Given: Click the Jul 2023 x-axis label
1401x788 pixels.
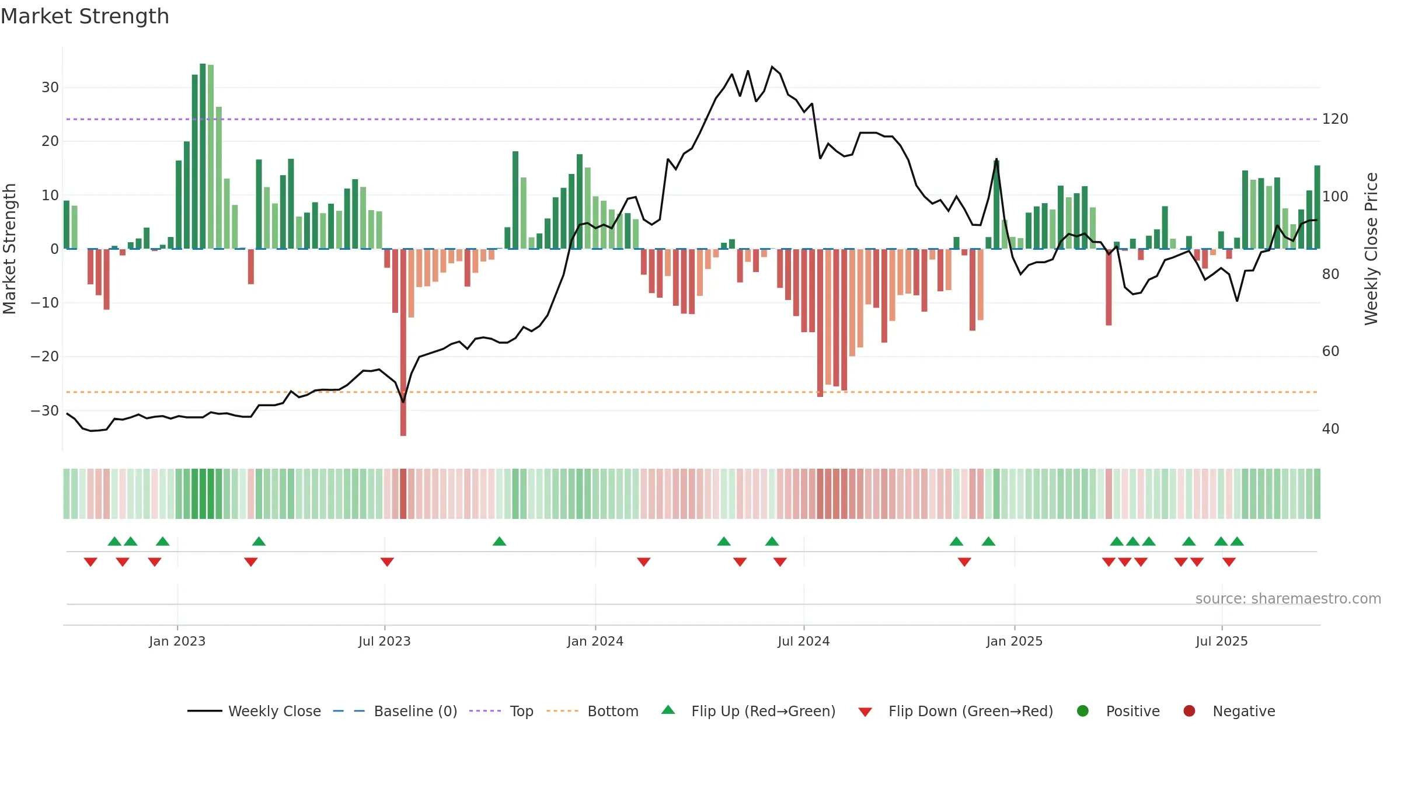Looking at the screenshot, I should click(x=385, y=641).
